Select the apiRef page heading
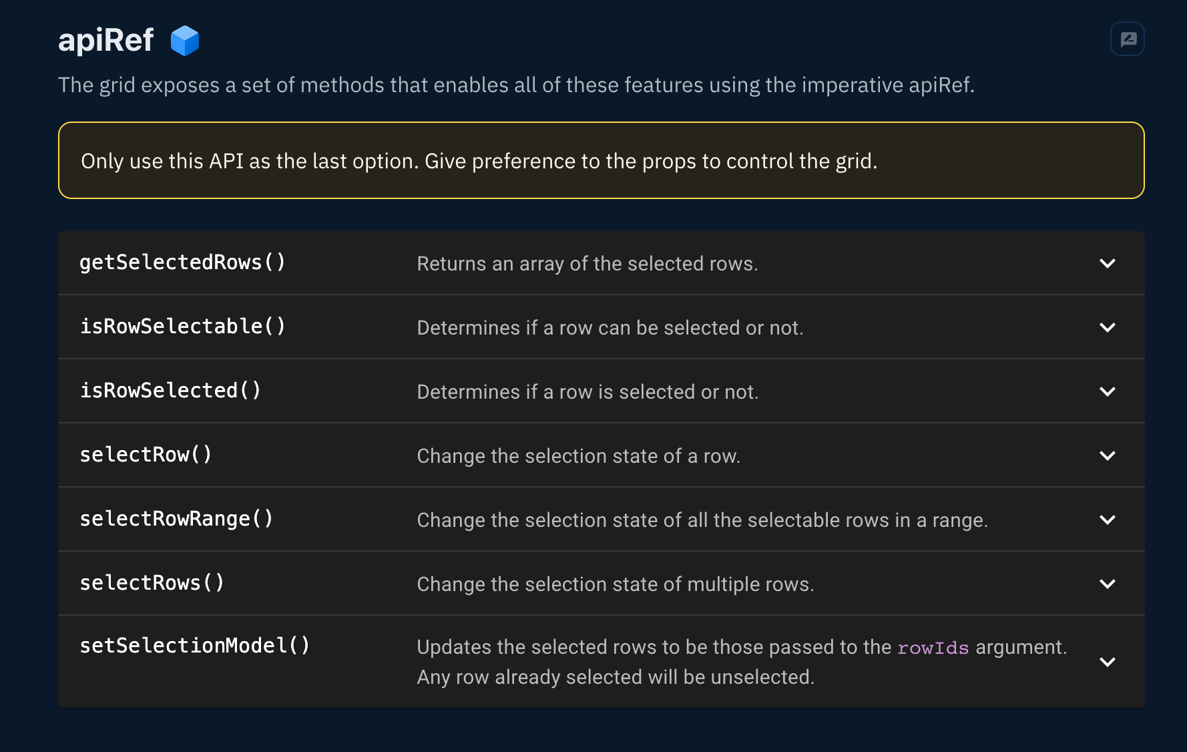1187x752 pixels. tap(105, 40)
